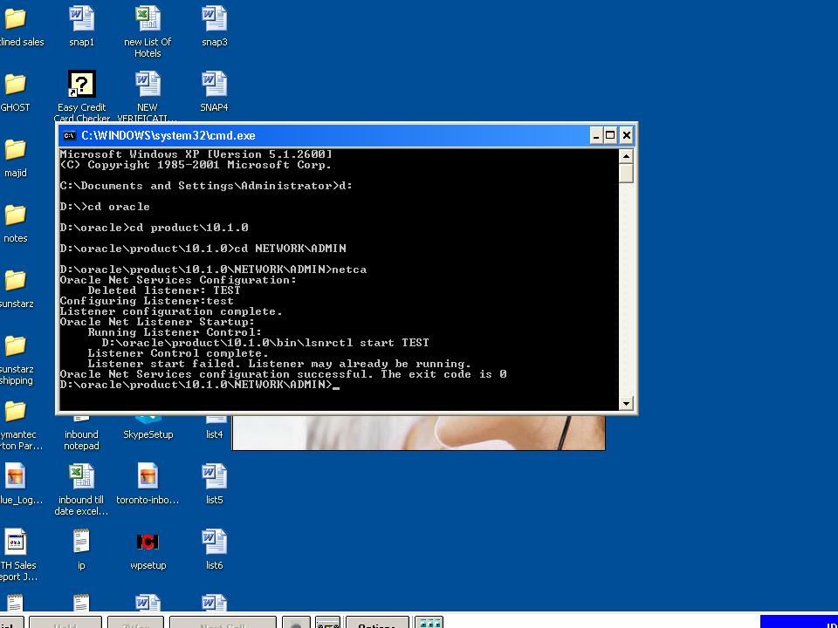Click the 'Deleted listener: TEST' output line
Image resolution: width=838 pixels, height=628 pixels.
click(x=164, y=290)
